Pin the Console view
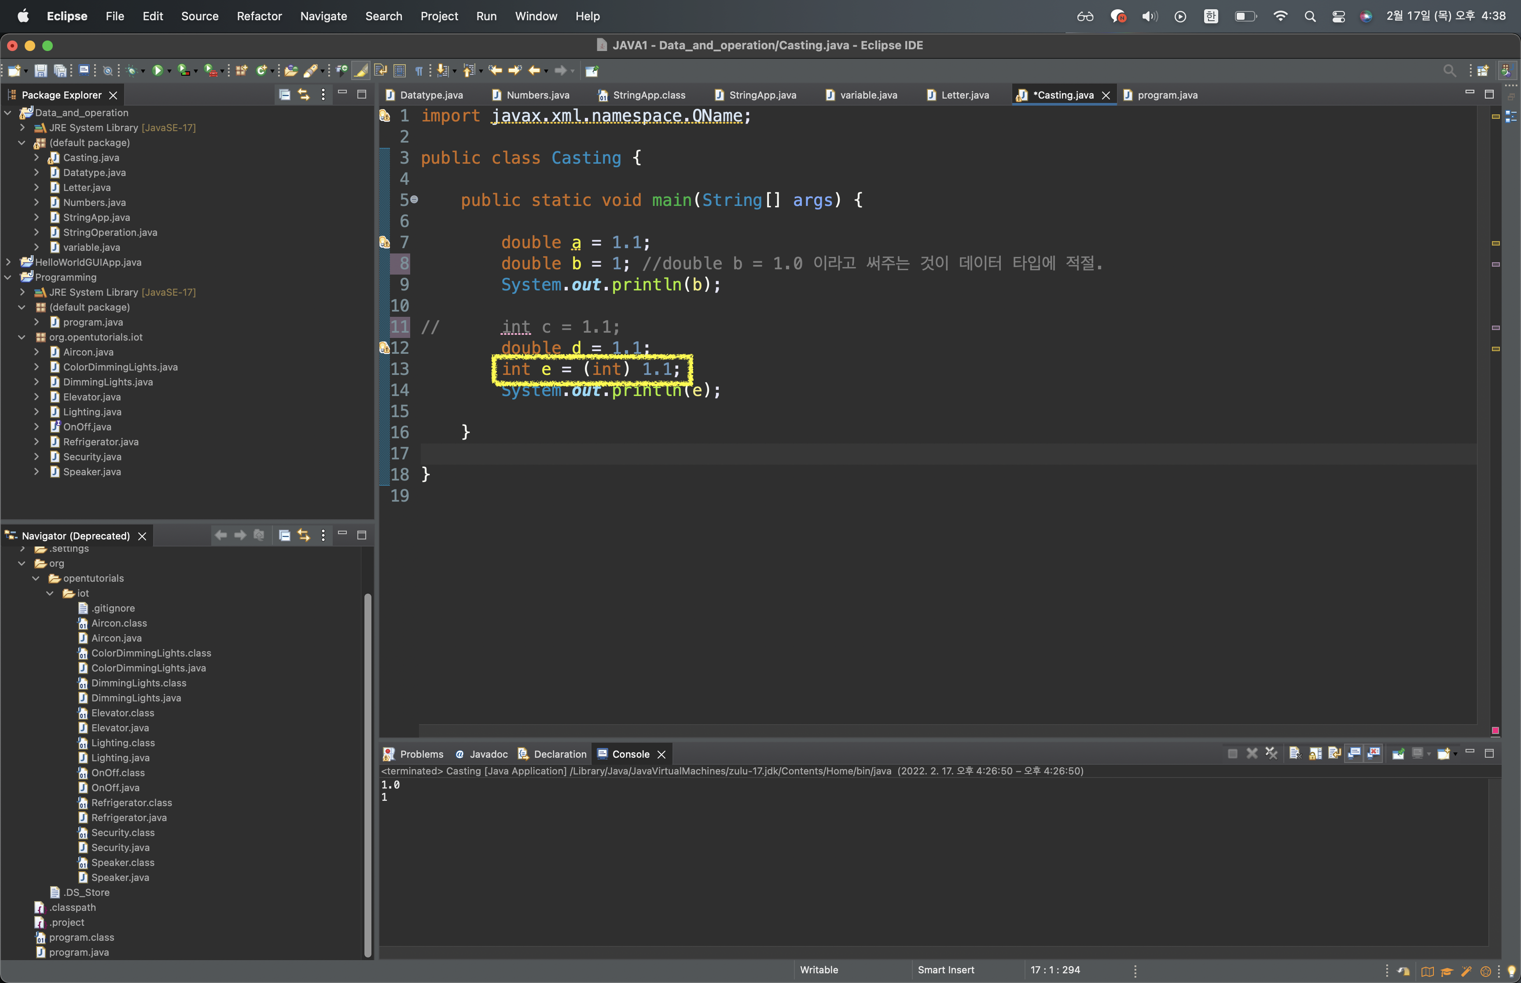Screen dimensions: 1521x983 point(1398,754)
